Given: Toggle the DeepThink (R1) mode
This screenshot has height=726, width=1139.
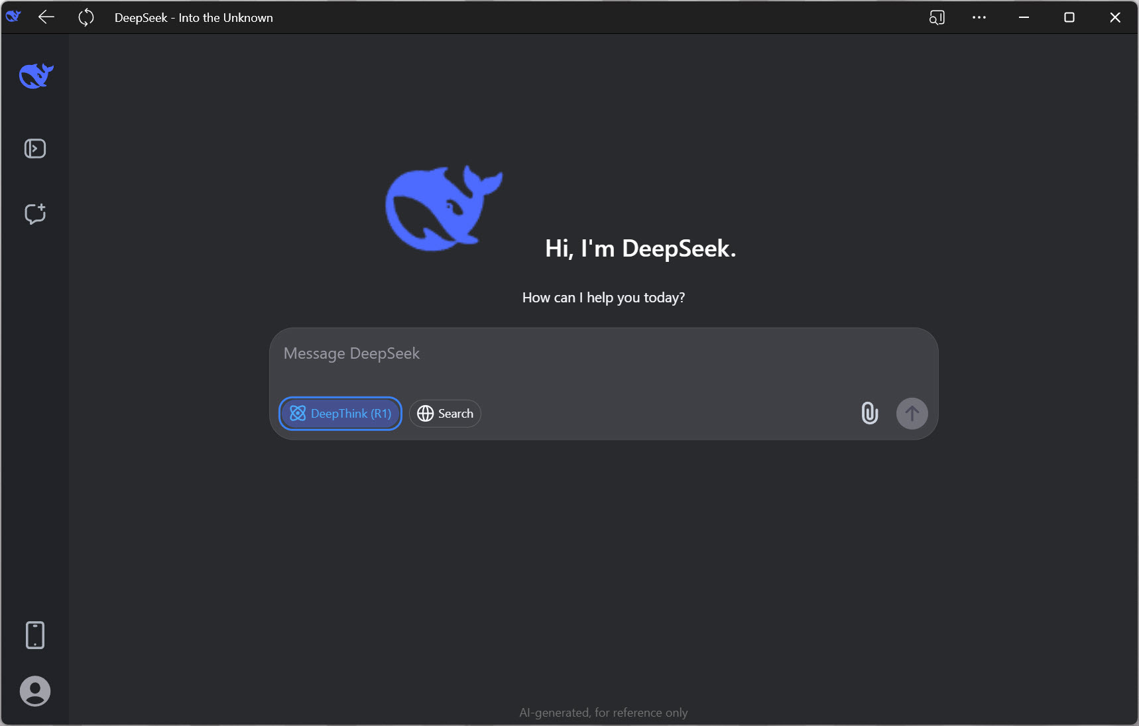Looking at the screenshot, I should 340,414.
